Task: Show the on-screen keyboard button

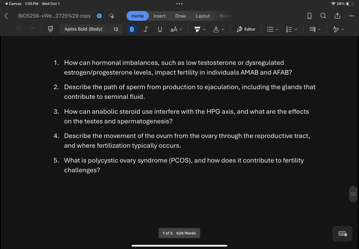Action: coord(342,234)
